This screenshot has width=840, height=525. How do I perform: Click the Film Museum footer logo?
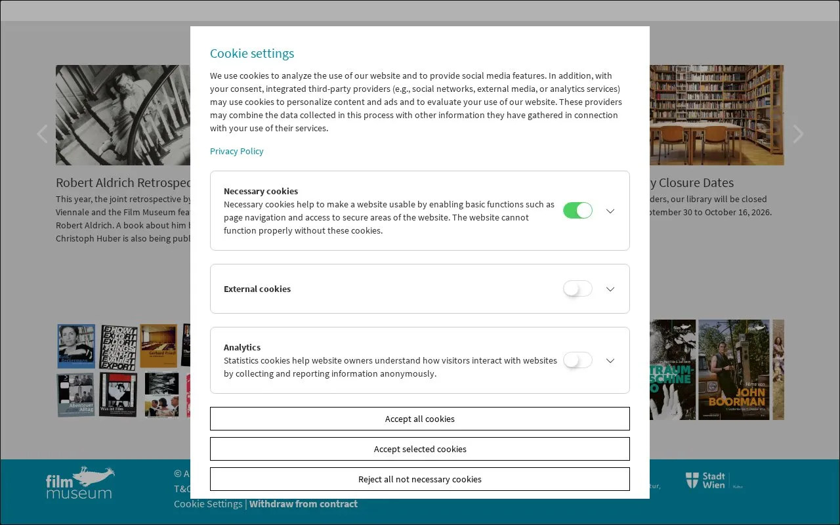(x=80, y=483)
